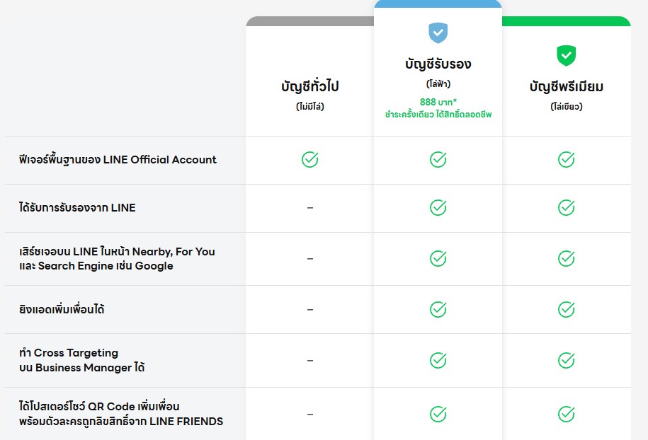This screenshot has height=440, width=648.
Task: Click dash for ยิงแอดเพิ่มเพื่อนได้ in บัญชีทั่วไป column
Action: pyautogui.click(x=310, y=310)
